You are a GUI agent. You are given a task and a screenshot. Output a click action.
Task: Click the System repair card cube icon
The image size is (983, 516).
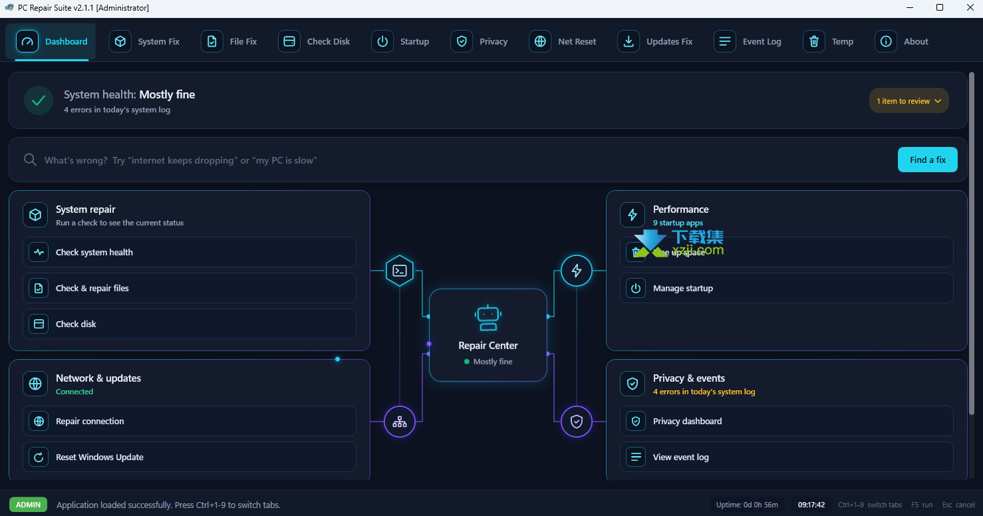tap(35, 215)
